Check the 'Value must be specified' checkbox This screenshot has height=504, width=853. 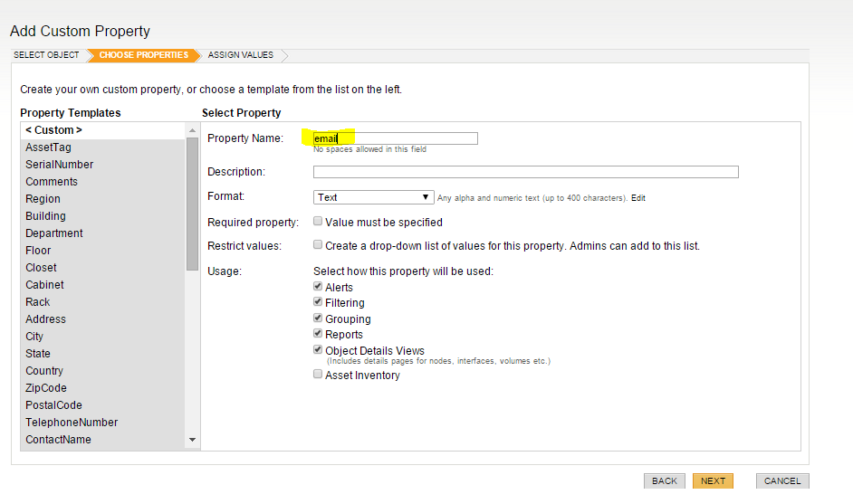[x=318, y=222]
